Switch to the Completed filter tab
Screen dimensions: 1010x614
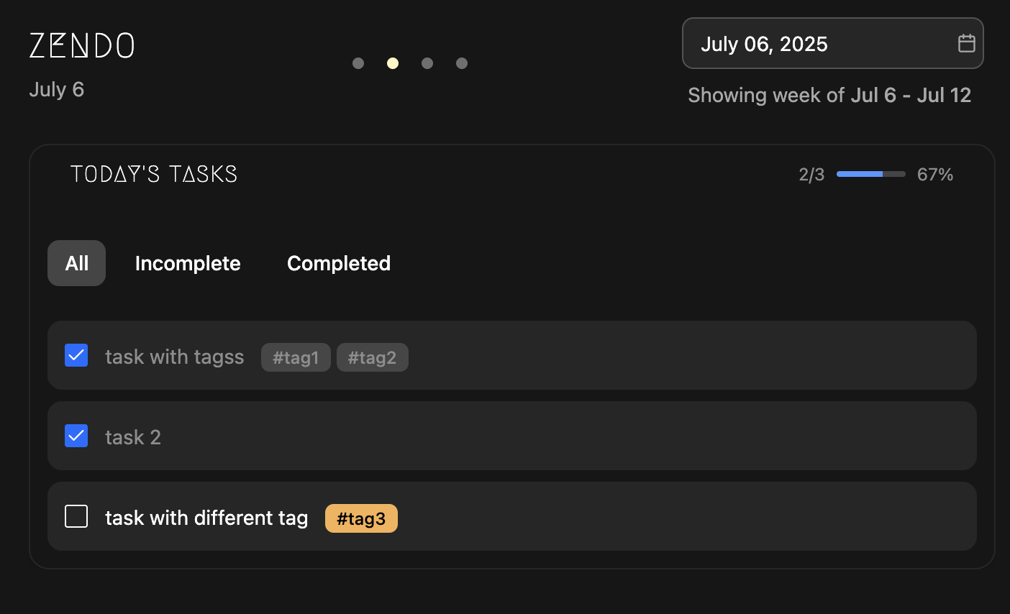tap(339, 263)
